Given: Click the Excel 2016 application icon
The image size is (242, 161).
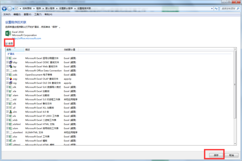Looking at the screenshot, I should 8,33.
